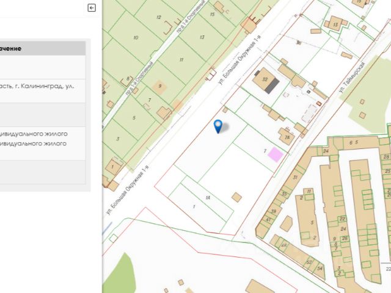This screenshot has height=293, width=391.
Task: Select land plot number 10
Action: click(x=136, y=38)
